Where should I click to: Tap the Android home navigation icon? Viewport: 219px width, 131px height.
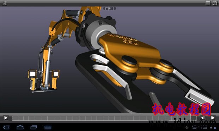coord(20,127)
